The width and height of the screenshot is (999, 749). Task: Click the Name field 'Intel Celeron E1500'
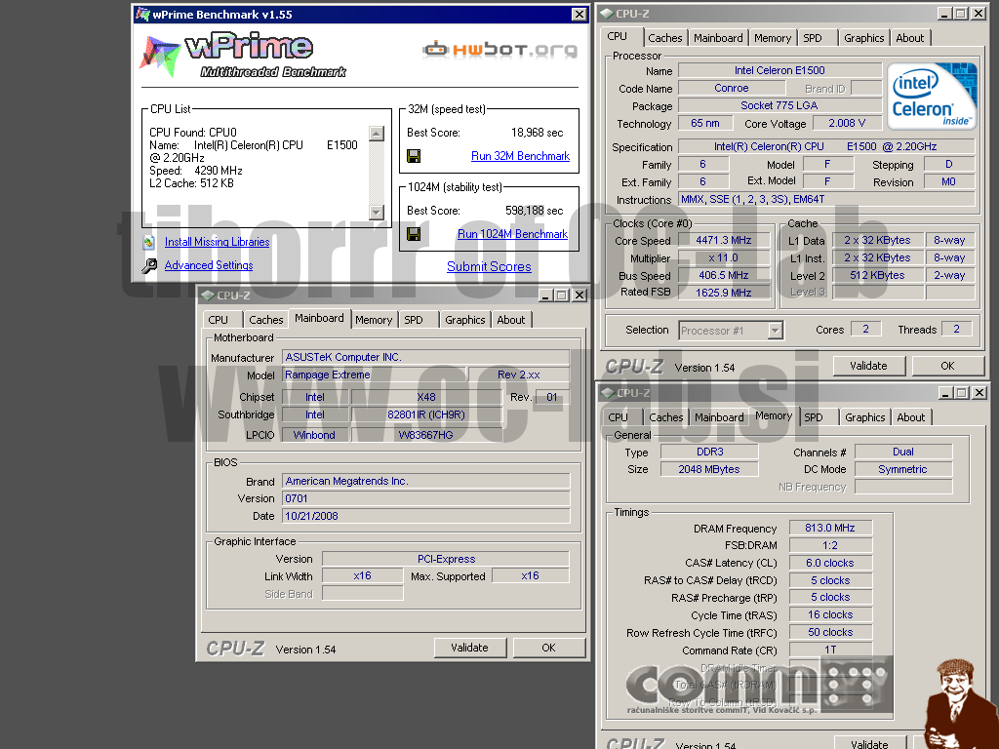coord(779,70)
